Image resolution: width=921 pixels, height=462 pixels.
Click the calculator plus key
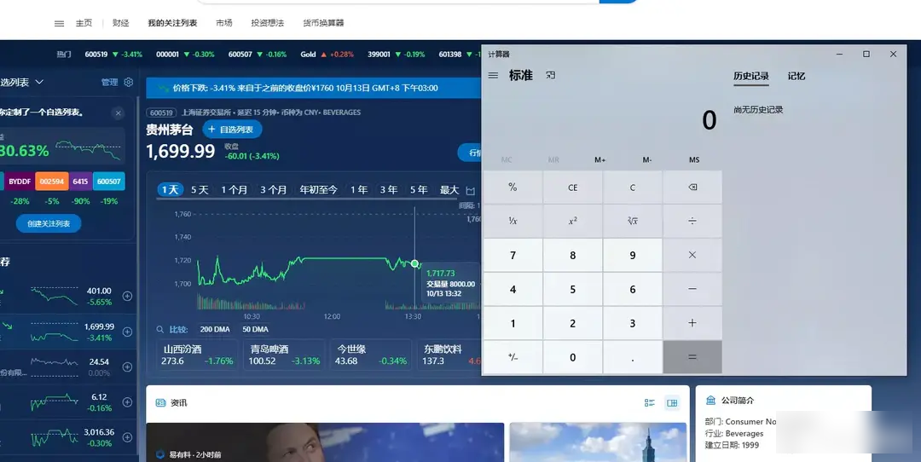692,323
